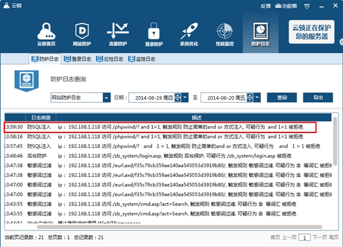Open the 登录防护 padlock icon
The width and height of the screenshot is (343, 247).
pos(154,34)
